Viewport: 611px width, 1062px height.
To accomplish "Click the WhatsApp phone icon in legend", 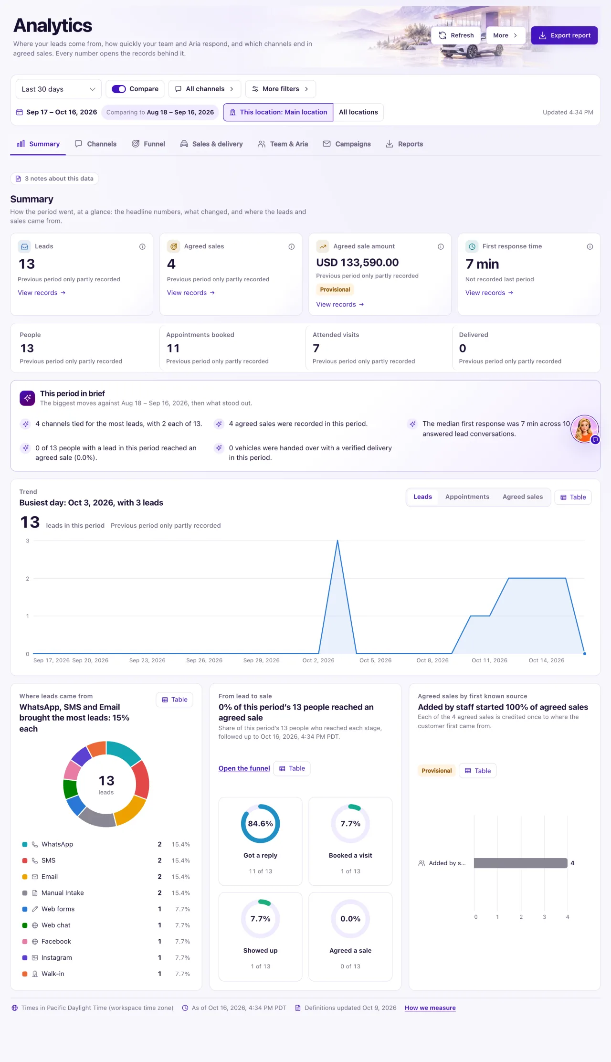I will click(35, 844).
